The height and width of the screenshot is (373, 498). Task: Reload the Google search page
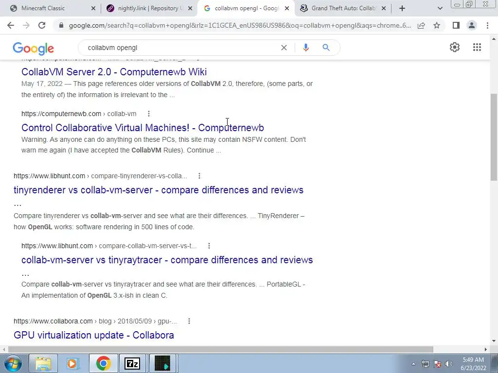42,25
